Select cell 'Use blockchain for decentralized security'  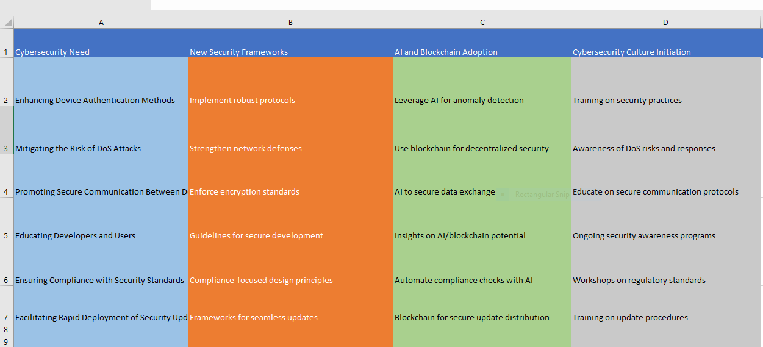[482, 130]
